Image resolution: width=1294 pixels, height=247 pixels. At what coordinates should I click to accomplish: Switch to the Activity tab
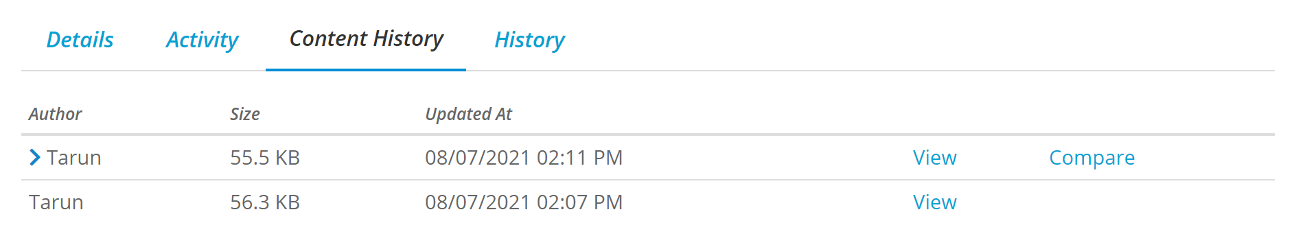pyautogui.click(x=202, y=40)
